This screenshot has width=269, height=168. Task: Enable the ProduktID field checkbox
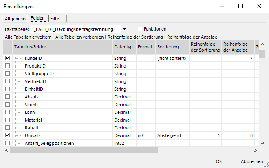(x=7, y=66)
